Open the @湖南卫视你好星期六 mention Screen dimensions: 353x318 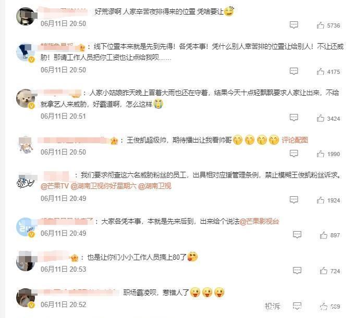pyautogui.click(x=103, y=186)
